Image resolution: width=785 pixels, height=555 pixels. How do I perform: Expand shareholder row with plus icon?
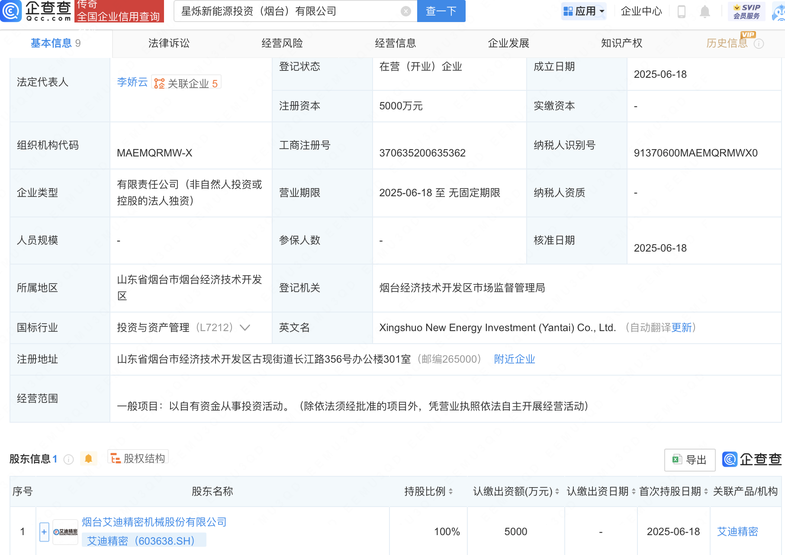44,532
